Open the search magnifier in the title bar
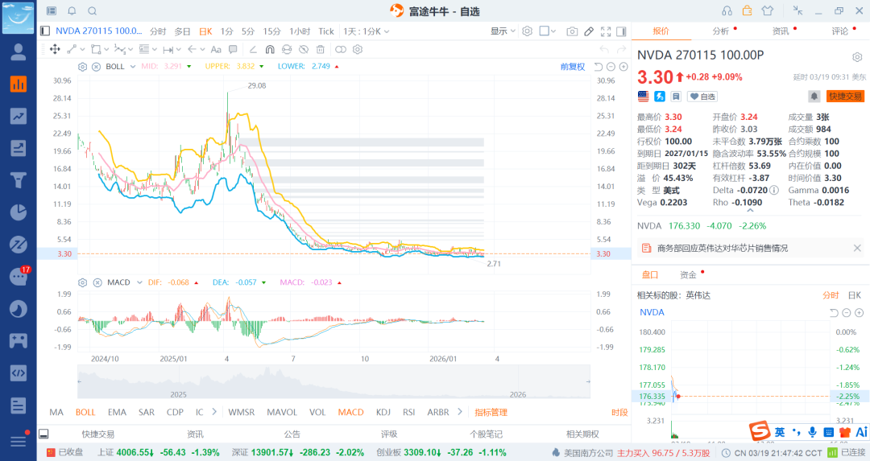The image size is (870, 461). (93, 10)
